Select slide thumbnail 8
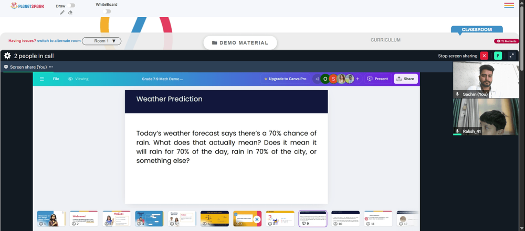Screen dimensions: 525x231 point(280,218)
